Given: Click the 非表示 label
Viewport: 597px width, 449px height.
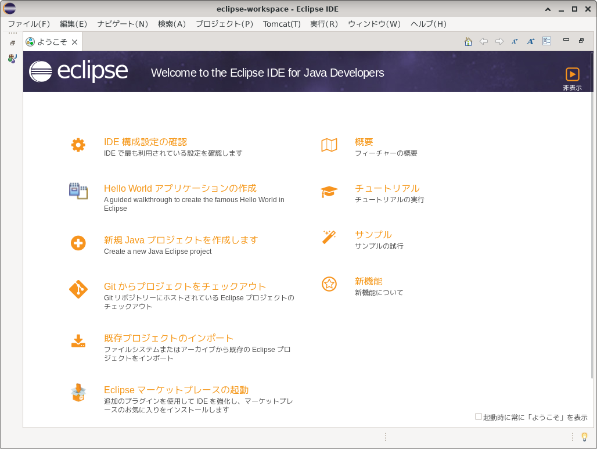Looking at the screenshot, I should coord(572,88).
